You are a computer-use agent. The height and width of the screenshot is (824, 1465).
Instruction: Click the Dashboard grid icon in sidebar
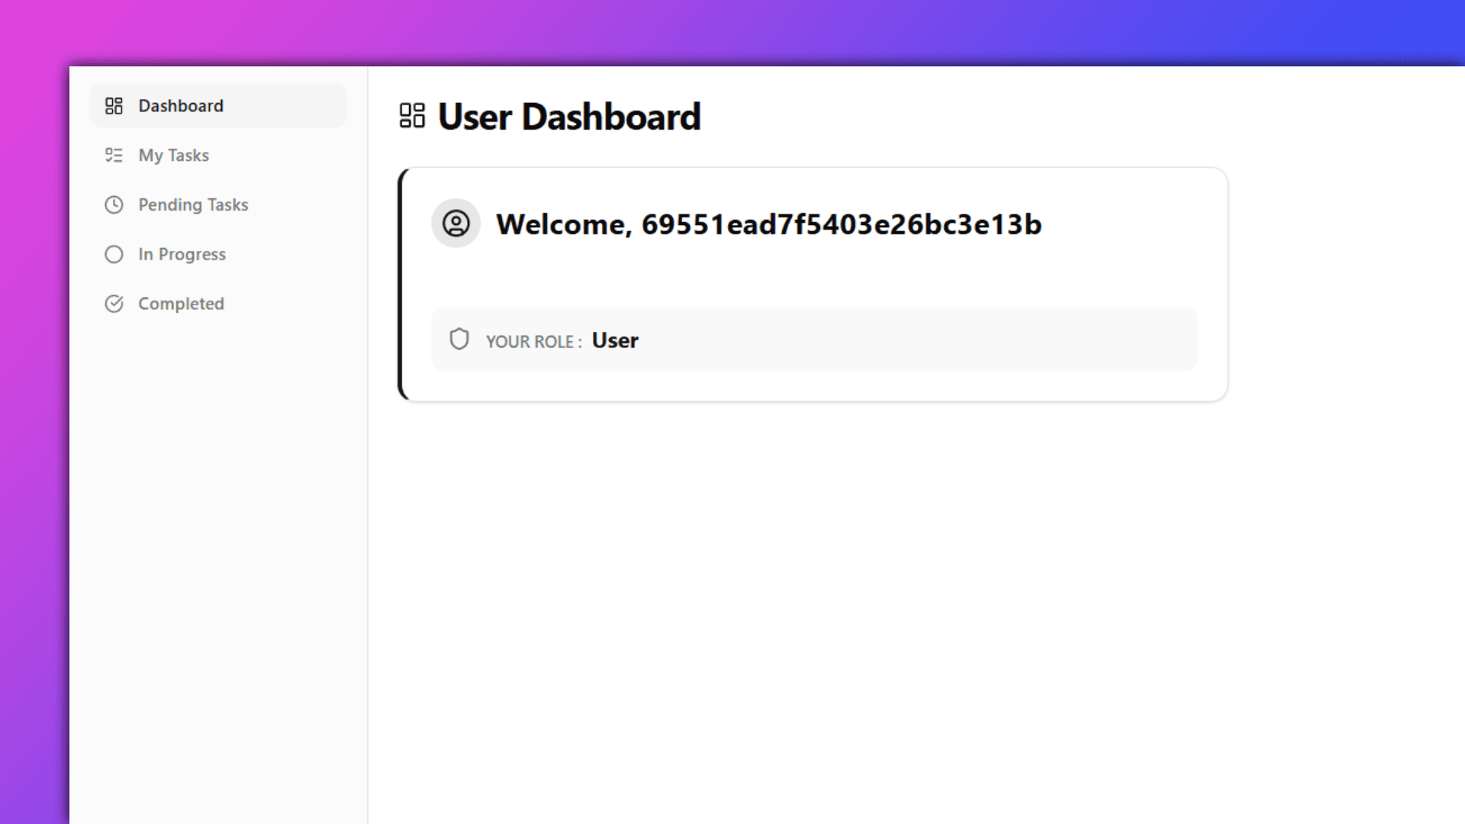coord(114,105)
